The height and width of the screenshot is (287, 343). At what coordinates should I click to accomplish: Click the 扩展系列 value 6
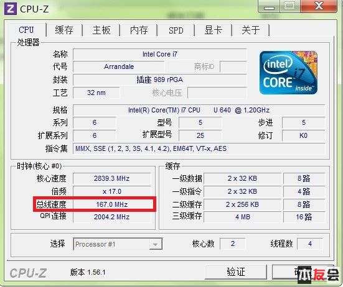point(94,135)
